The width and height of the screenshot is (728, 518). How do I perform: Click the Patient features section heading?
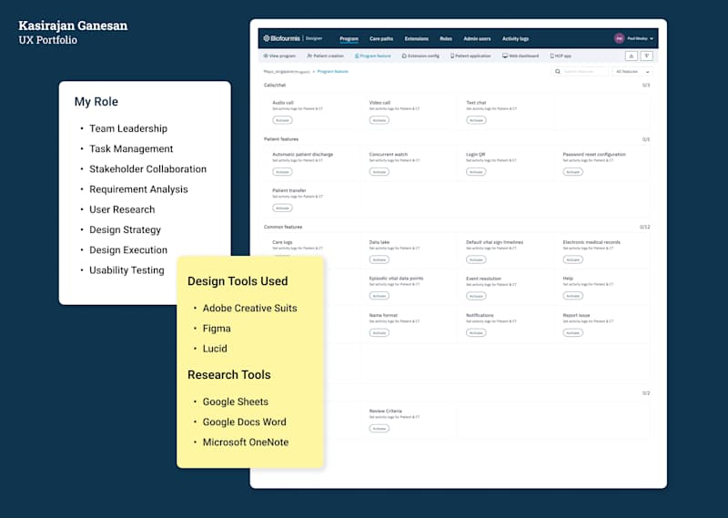(x=281, y=139)
